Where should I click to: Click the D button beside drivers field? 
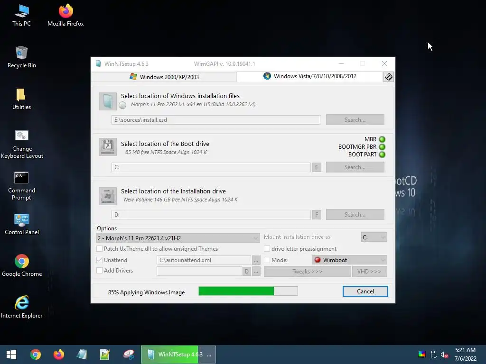247,272
